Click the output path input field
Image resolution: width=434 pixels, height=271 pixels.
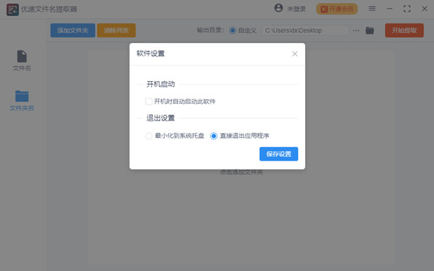tap(306, 31)
